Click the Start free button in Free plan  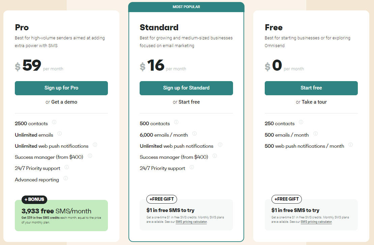(311, 88)
